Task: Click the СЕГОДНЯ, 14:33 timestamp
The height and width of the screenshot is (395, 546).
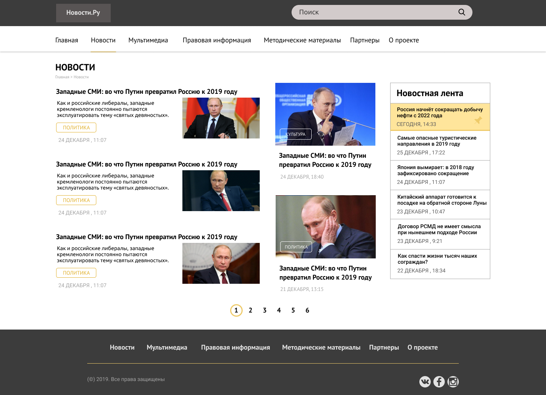Action: pos(416,124)
